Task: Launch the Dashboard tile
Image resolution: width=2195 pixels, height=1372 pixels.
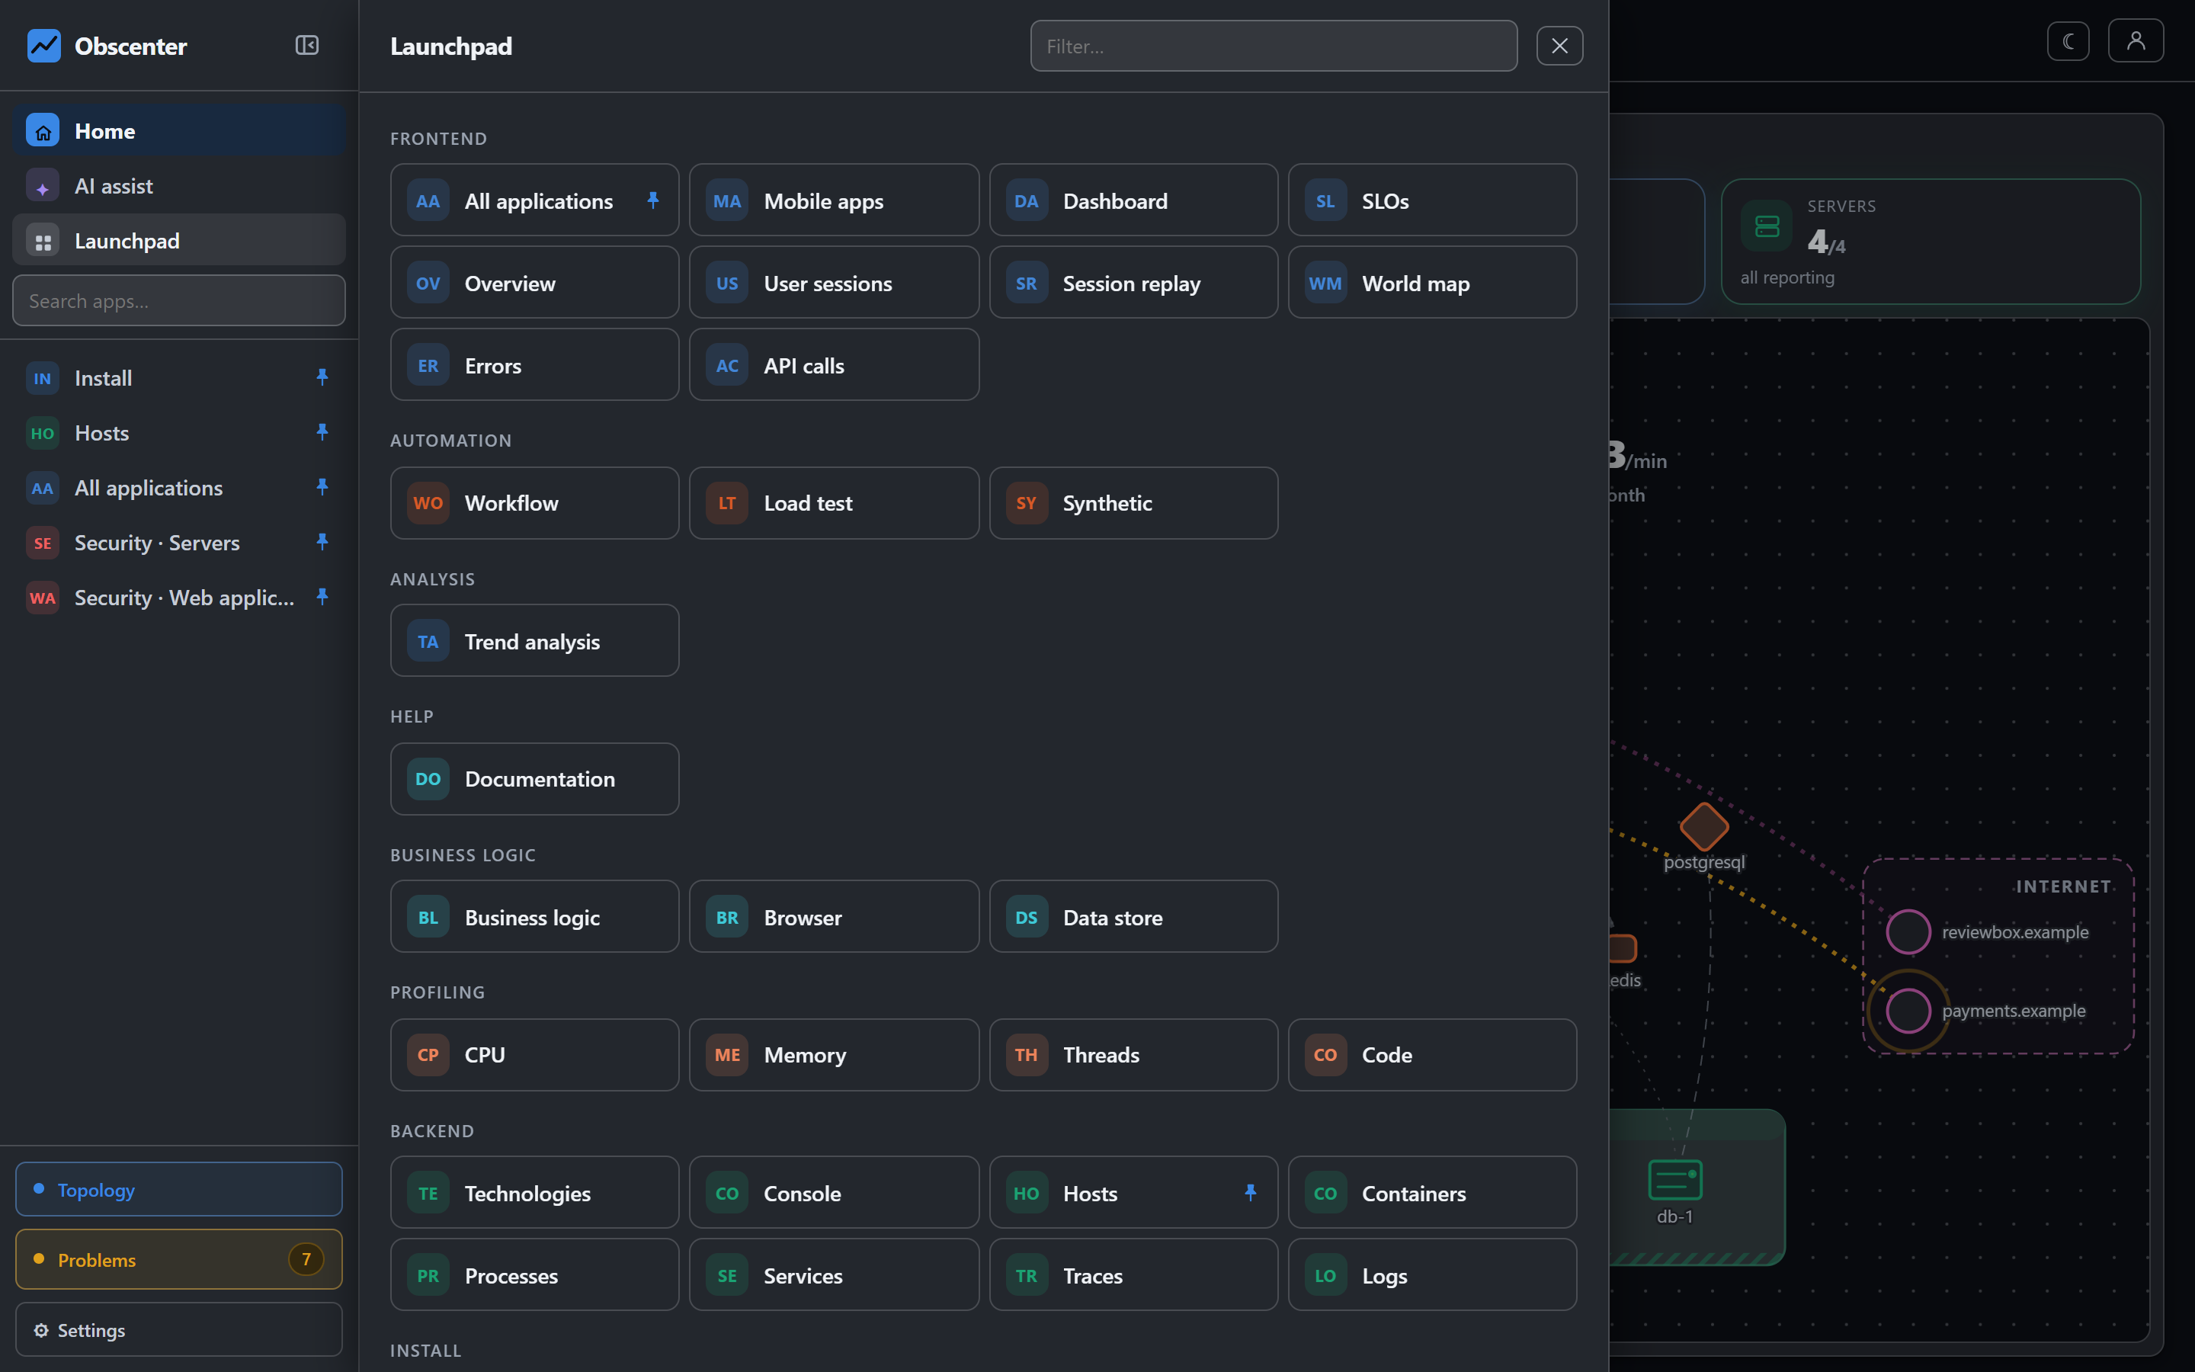Action: point(1133,200)
